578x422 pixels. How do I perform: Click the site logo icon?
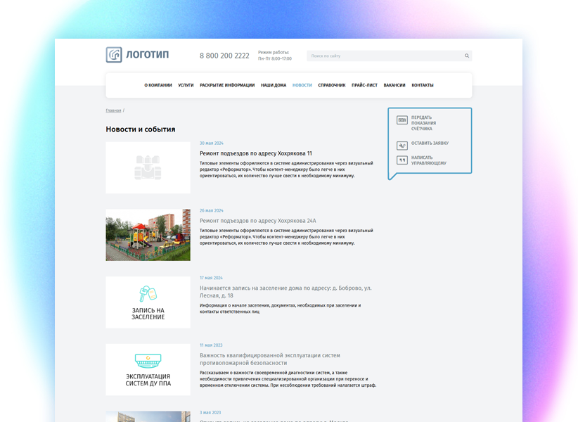click(114, 55)
